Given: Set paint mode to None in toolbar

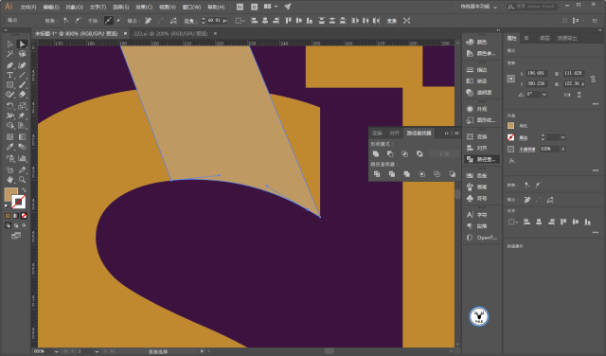Looking at the screenshot, I should pos(24,216).
